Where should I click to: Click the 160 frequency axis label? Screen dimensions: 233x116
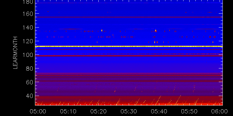point(28,14)
